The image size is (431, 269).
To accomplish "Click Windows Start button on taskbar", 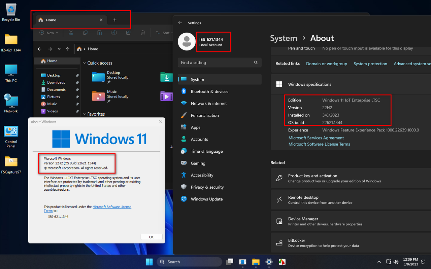I will [x=148, y=262].
